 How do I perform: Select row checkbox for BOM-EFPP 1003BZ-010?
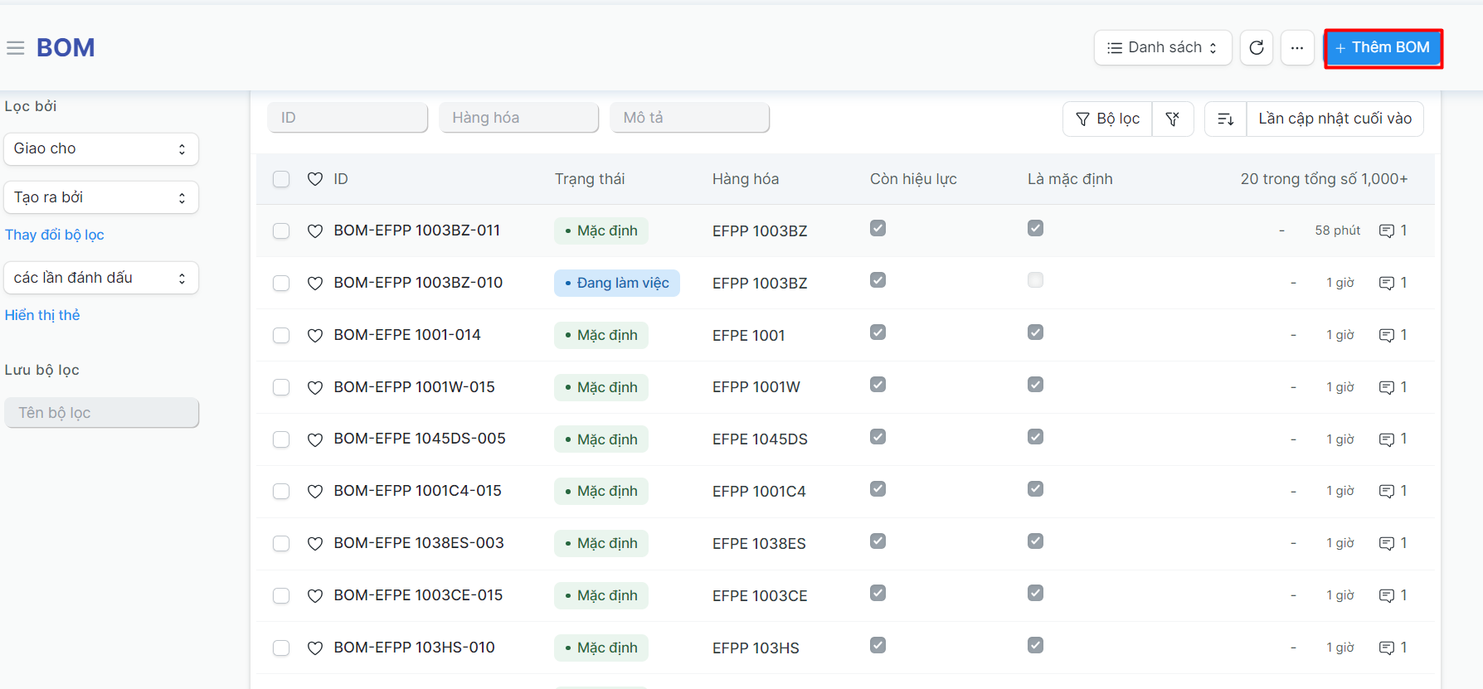[281, 283]
